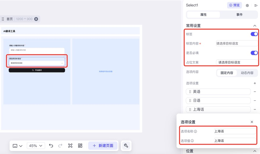The width and height of the screenshot is (260, 154).
Task: Play the 首页 page with the round play icon
Action: [x=36, y=19]
